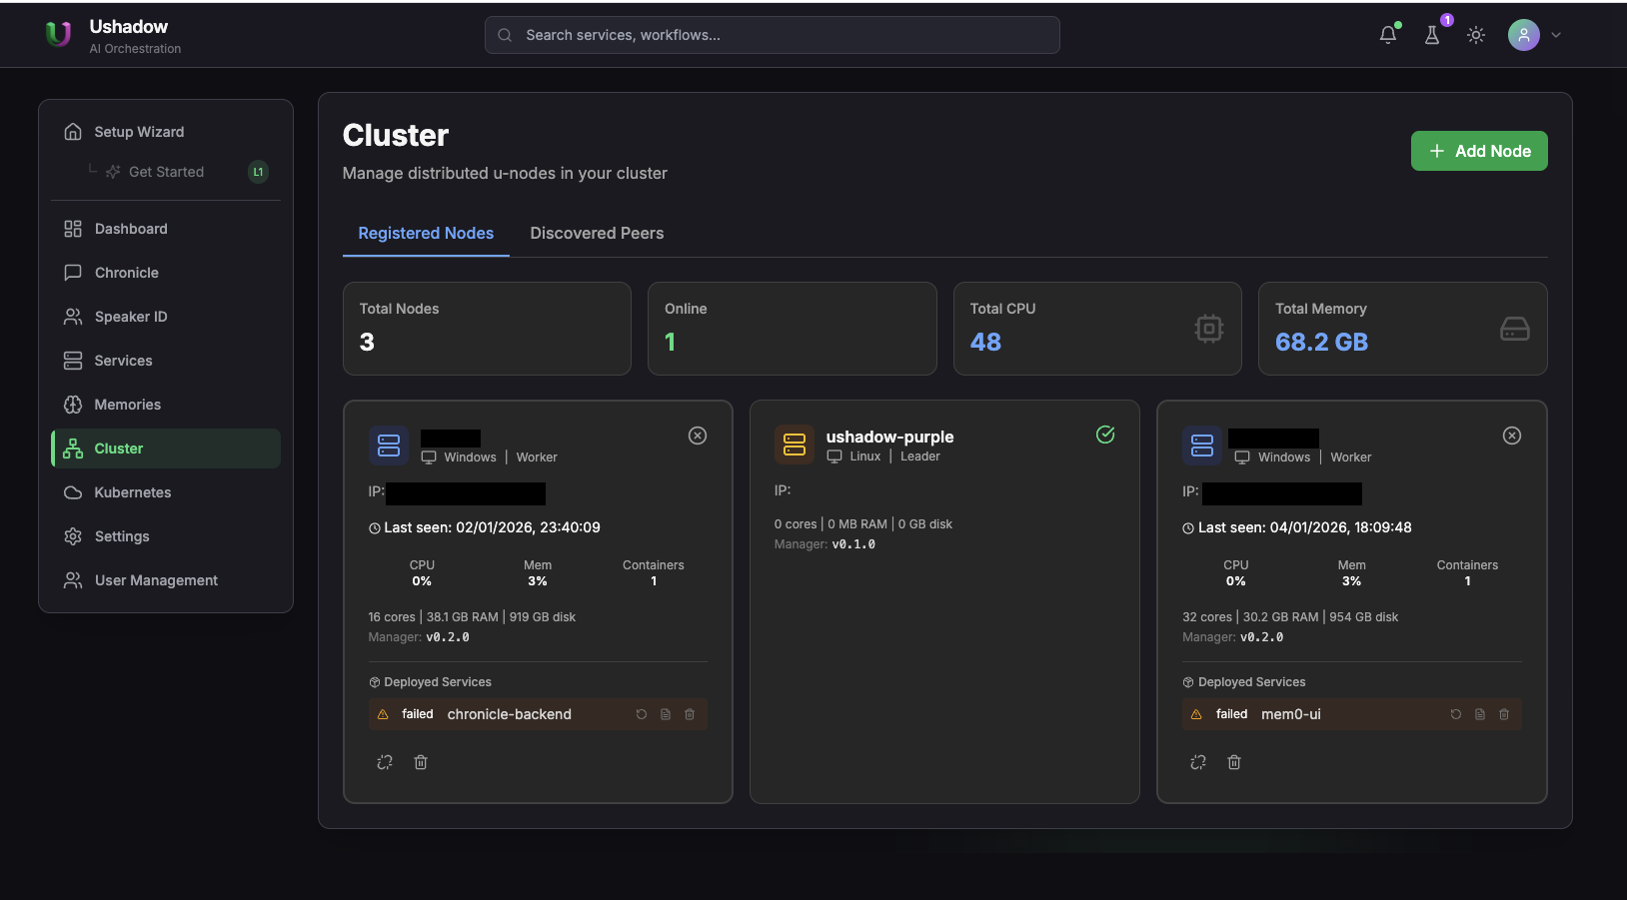
Task: View logs for the chronicle-backend service
Action: (x=665, y=713)
